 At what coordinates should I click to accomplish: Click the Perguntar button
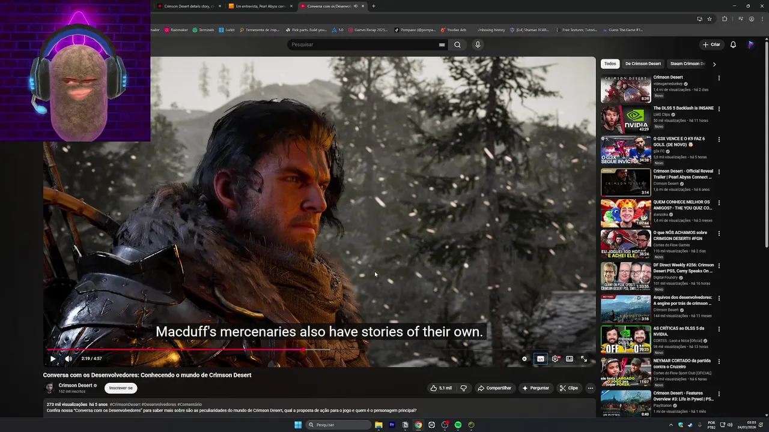pyautogui.click(x=535, y=388)
